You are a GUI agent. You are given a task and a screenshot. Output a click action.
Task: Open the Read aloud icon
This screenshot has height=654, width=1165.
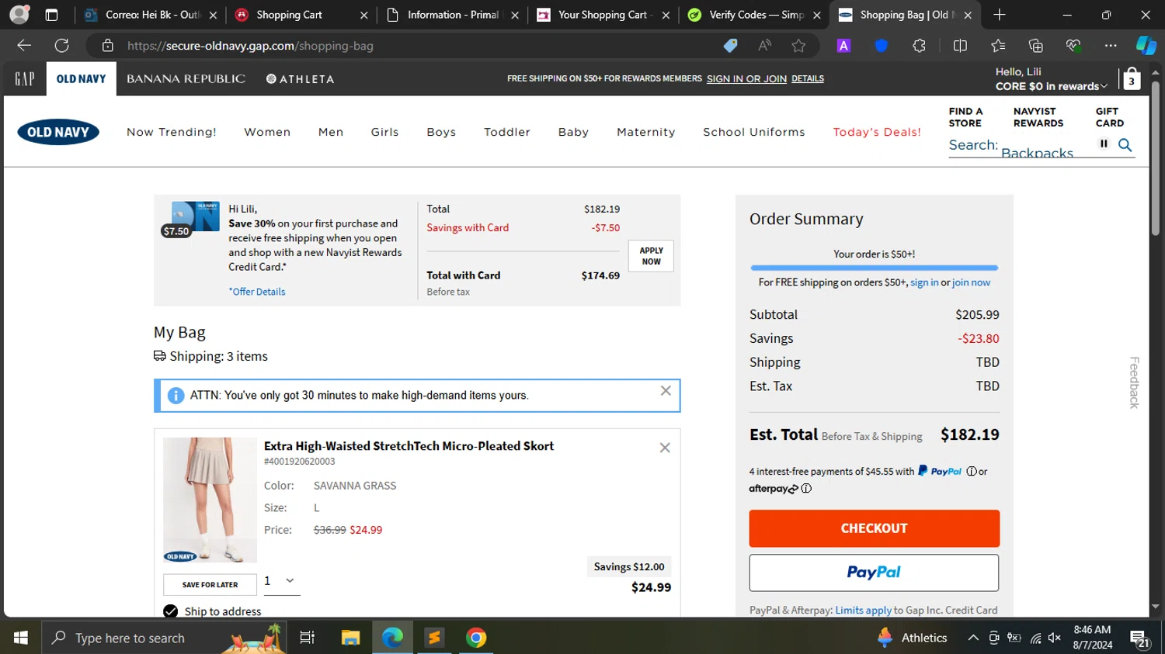(765, 46)
